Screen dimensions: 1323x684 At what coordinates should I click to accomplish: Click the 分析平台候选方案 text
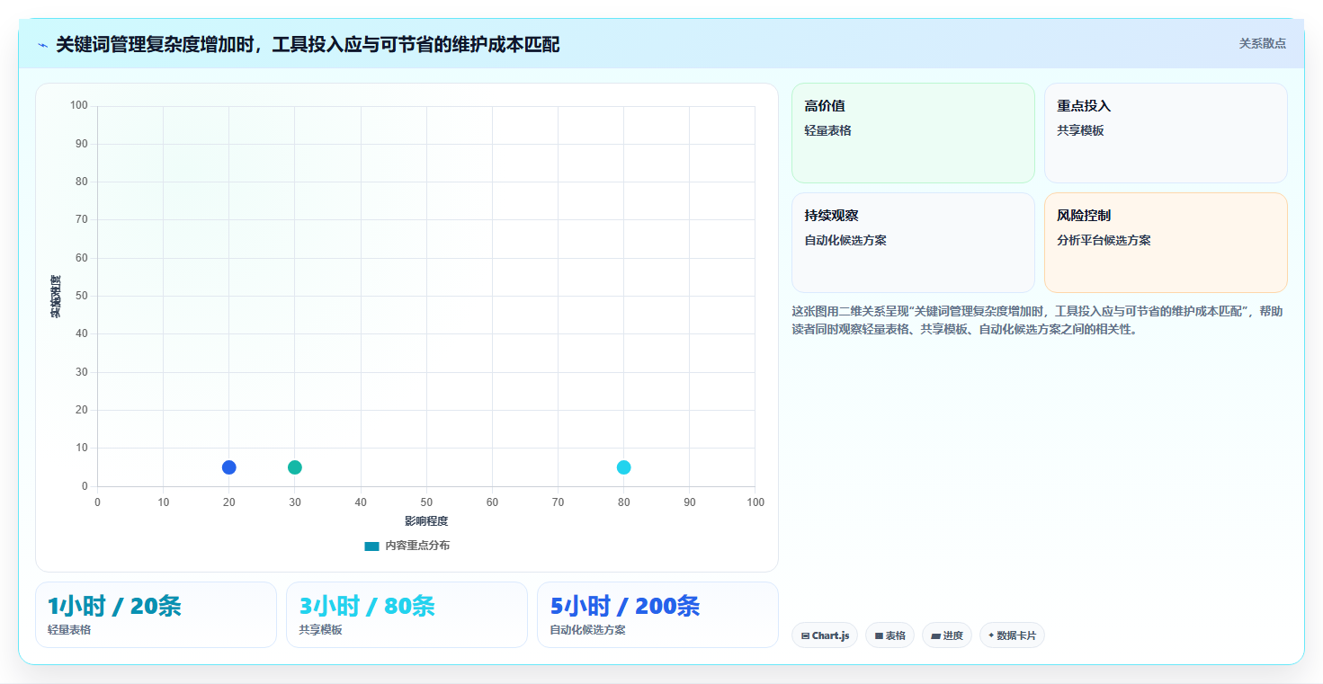(1104, 240)
